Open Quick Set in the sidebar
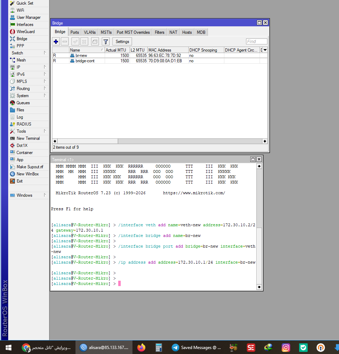The height and width of the screenshot is (354, 339). (29, 3)
